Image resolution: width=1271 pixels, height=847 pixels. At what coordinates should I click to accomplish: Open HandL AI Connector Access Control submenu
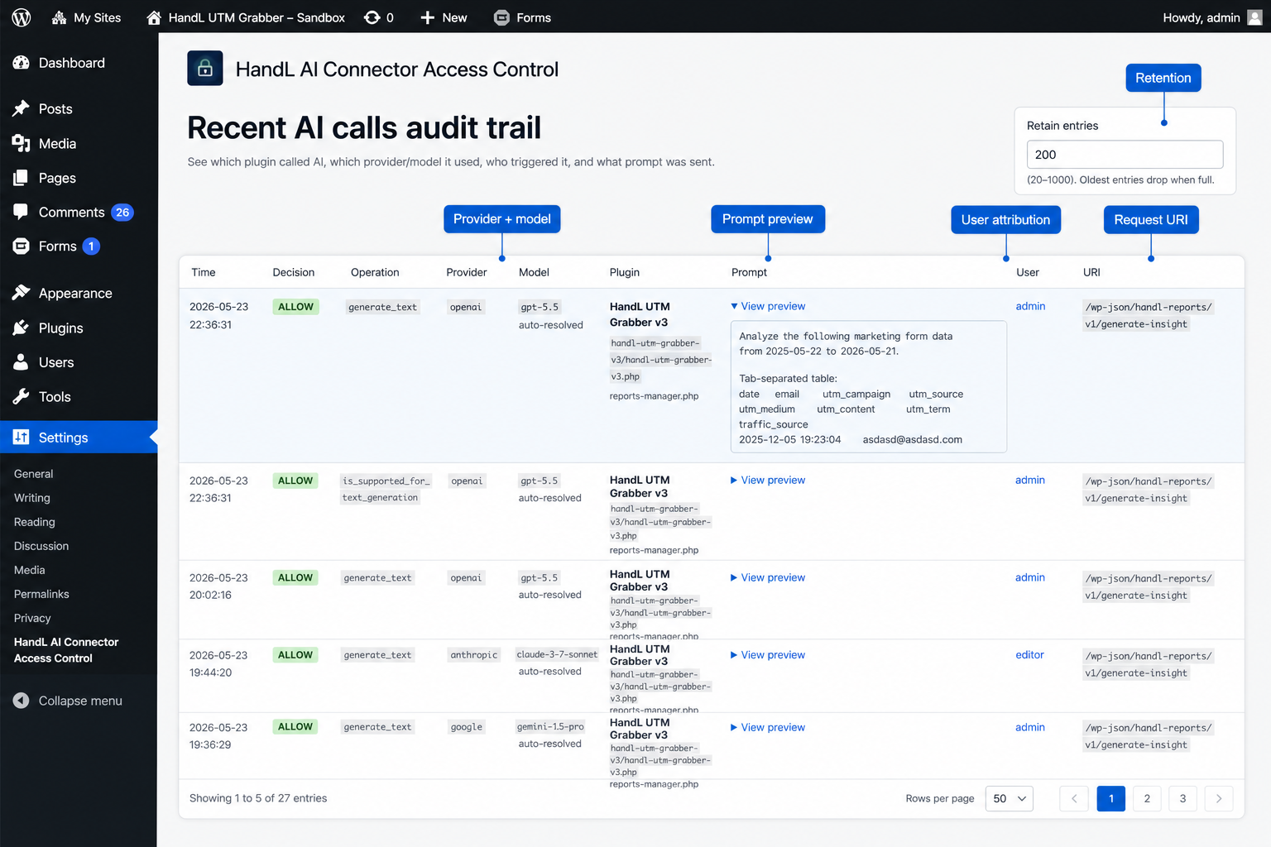pos(66,650)
